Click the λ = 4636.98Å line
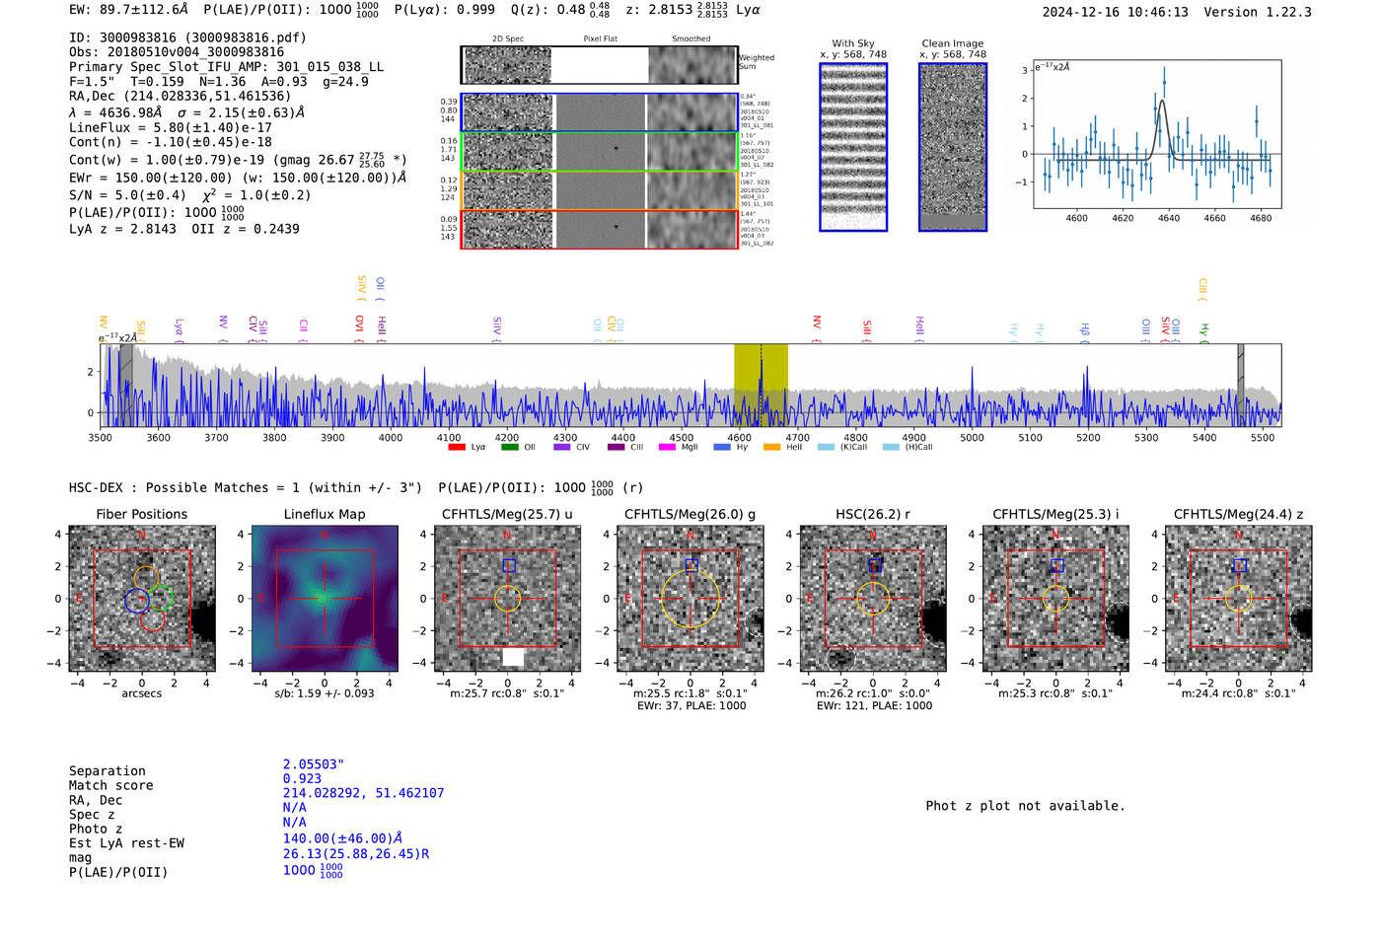1381x940 pixels. [186, 112]
